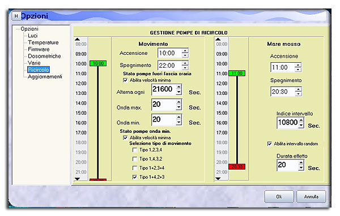Select Luci in options tree

point(33,36)
